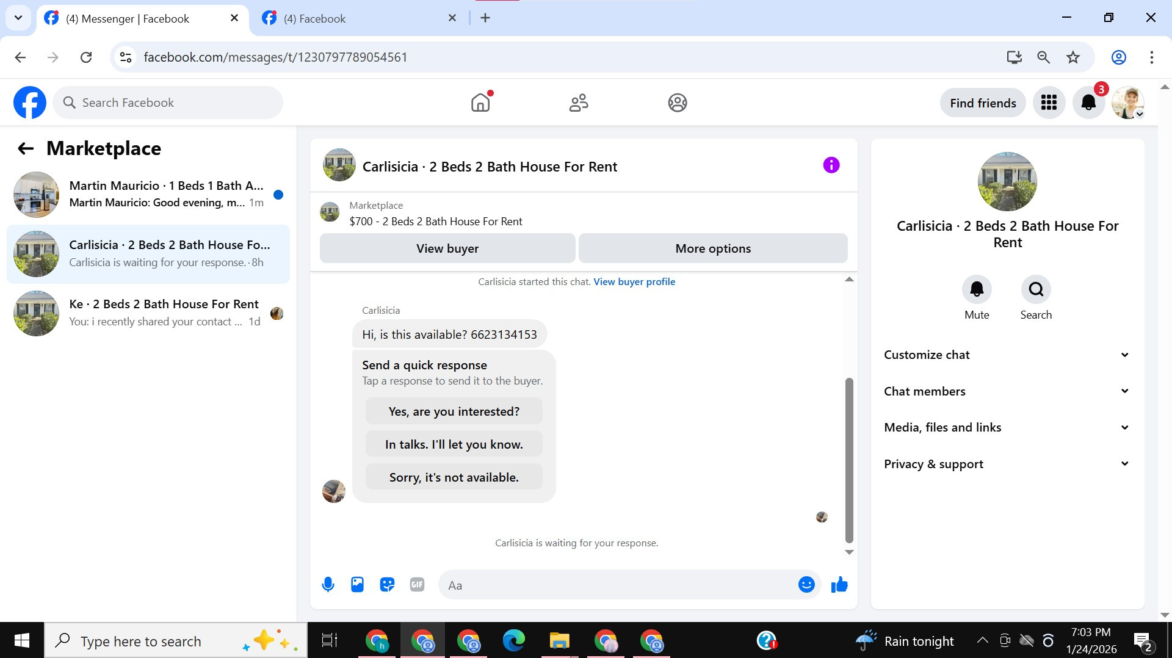Viewport: 1172px width, 658px height.
Task: Open Ke 2 Beds 2 Bath conversation
Action: click(148, 313)
